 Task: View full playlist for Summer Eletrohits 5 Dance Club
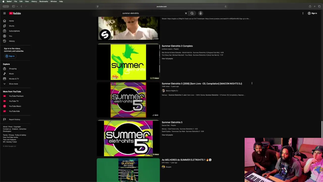click(x=167, y=135)
